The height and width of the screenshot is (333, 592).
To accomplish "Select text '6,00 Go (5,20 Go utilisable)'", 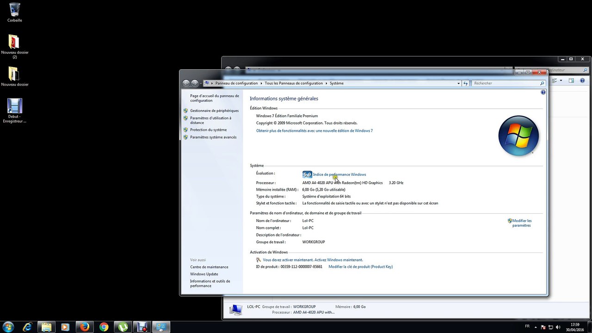I will pos(324,190).
